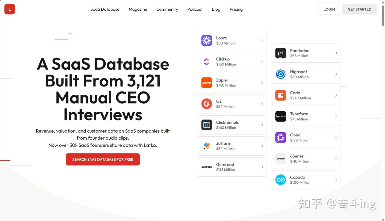Image resolution: width=385 pixels, height=221 pixels.
Task: Click the Pandadoc logo icon
Action: (x=281, y=53)
